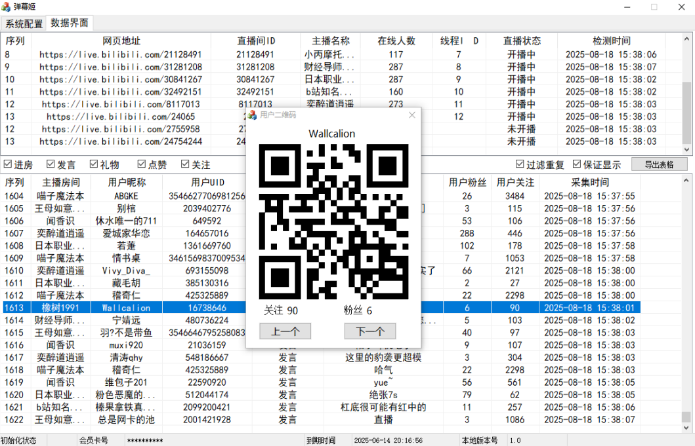695x446 pixels.
Task: Click upper table scrollbar down arrow
Action: click(x=686, y=149)
